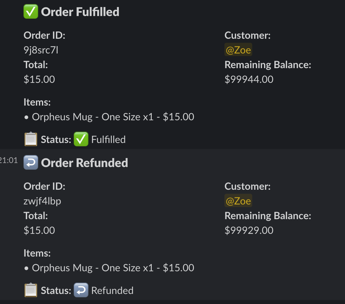Select the order ID 9j8src7l
Image resolution: width=345 pixels, height=304 pixels.
(x=41, y=50)
